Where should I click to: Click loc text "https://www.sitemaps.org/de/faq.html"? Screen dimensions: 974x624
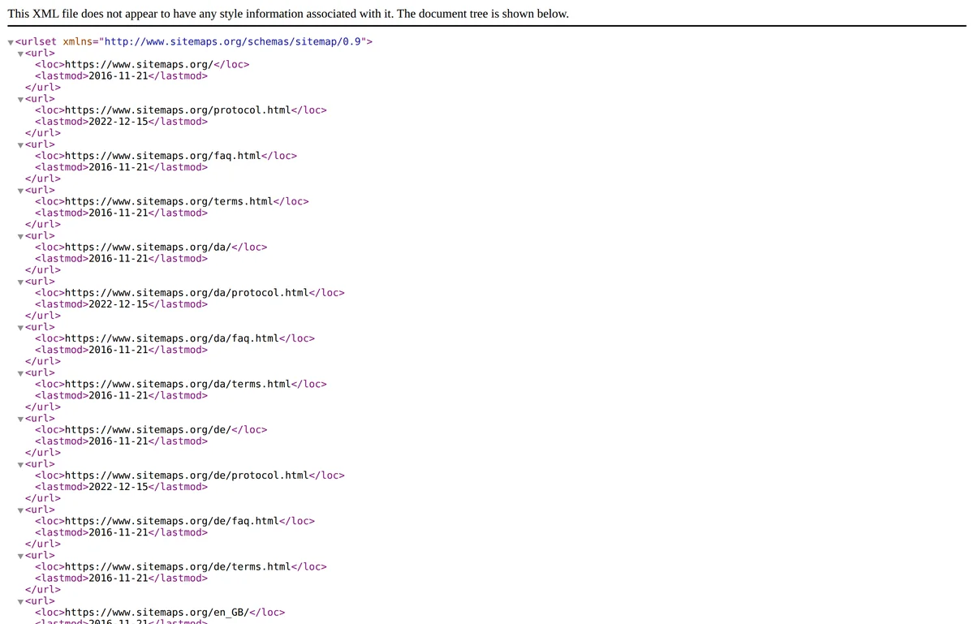pyautogui.click(x=171, y=521)
